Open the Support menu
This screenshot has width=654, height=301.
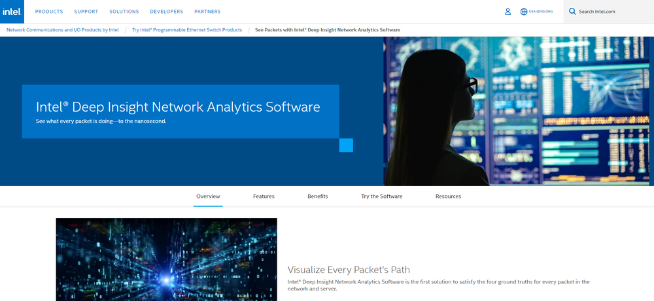[x=86, y=12]
